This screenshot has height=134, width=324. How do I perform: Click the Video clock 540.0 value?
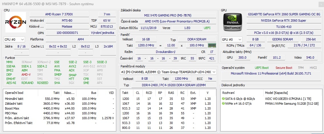pyautogui.click(x=310, y=57)
